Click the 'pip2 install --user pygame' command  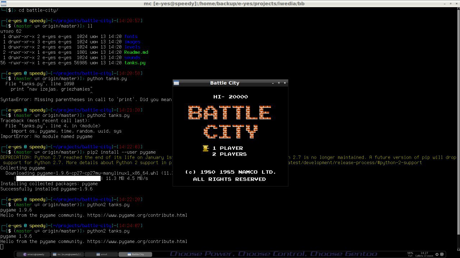[121, 152]
